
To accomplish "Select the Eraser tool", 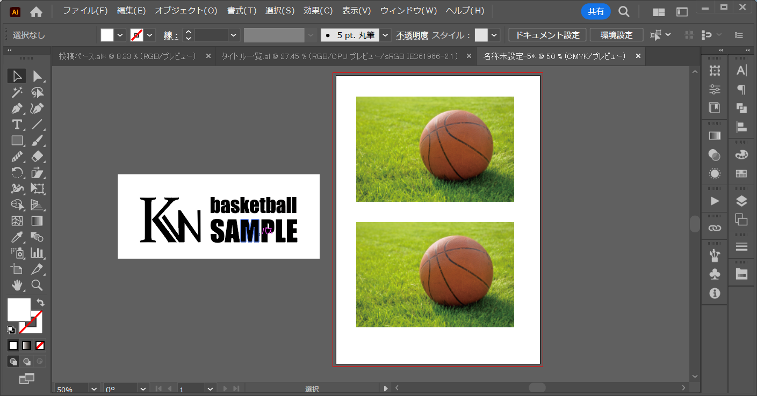I will (x=37, y=157).
